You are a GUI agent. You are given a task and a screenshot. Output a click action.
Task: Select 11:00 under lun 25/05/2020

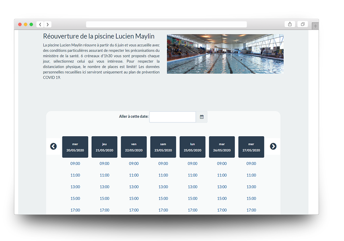click(x=192, y=175)
